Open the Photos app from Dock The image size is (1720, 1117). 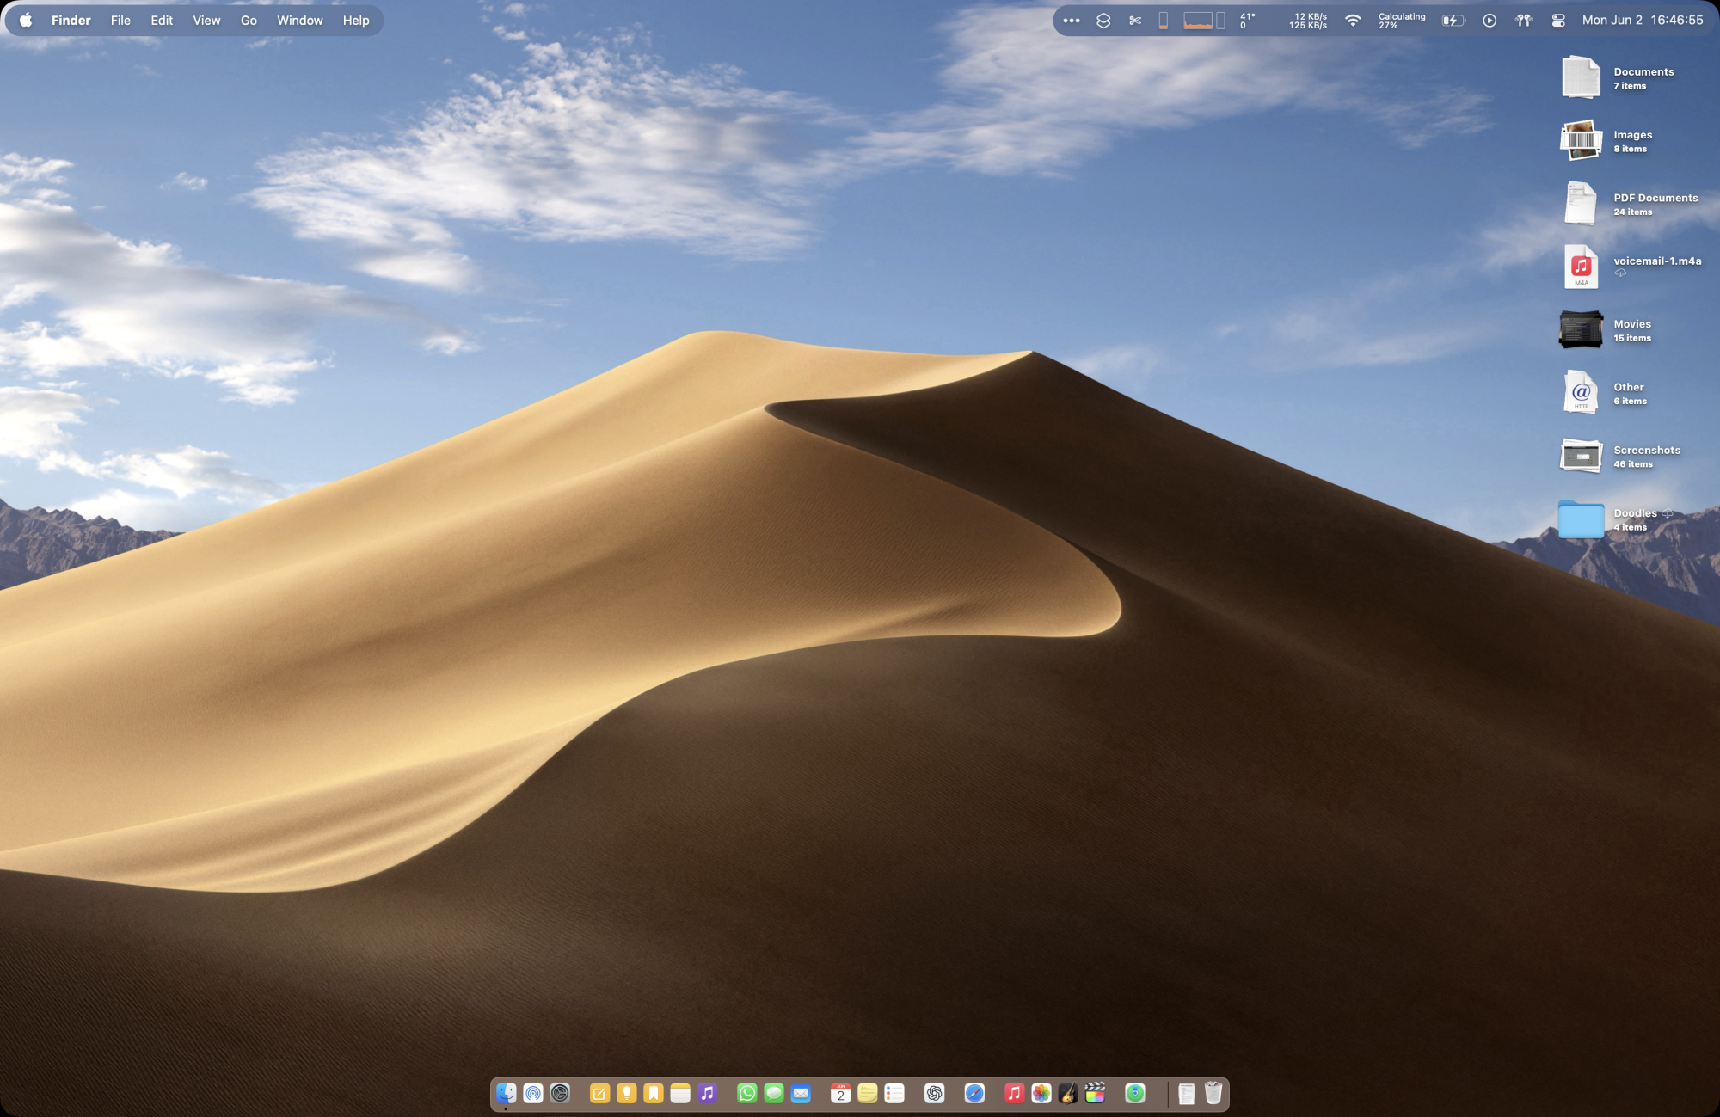click(x=1041, y=1093)
